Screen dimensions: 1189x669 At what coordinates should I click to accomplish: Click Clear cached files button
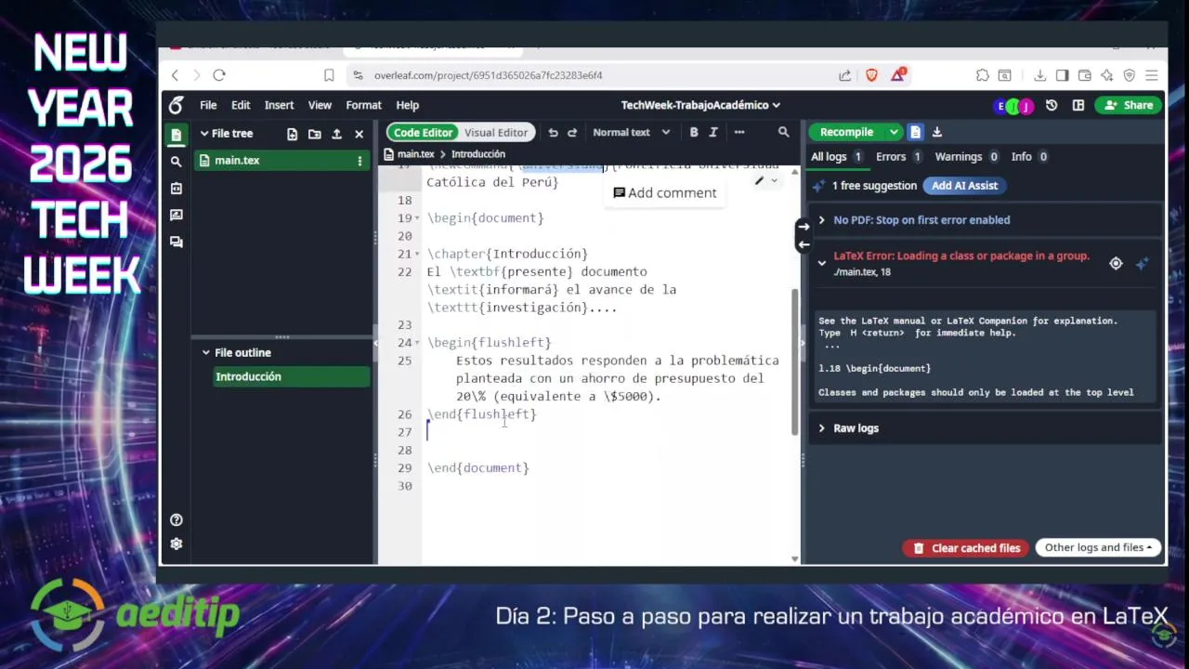(x=966, y=548)
